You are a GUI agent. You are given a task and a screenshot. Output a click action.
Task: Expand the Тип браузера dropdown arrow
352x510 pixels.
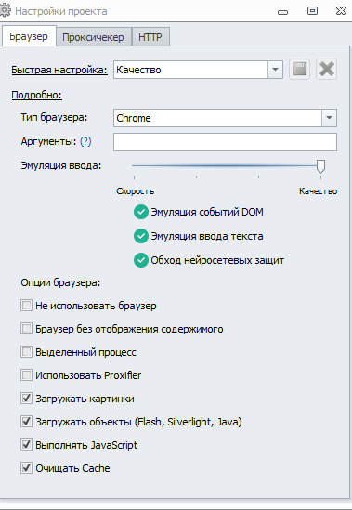click(x=329, y=118)
